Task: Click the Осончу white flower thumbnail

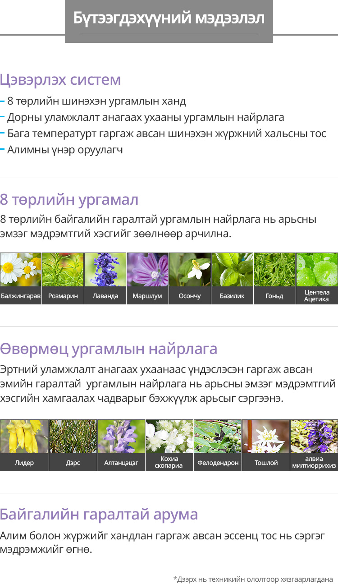Action: pyautogui.click(x=190, y=270)
